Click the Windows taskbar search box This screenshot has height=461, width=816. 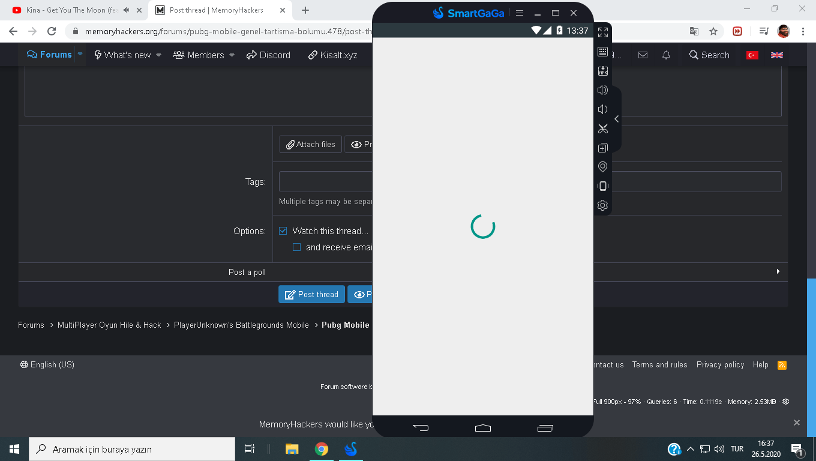tap(132, 448)
